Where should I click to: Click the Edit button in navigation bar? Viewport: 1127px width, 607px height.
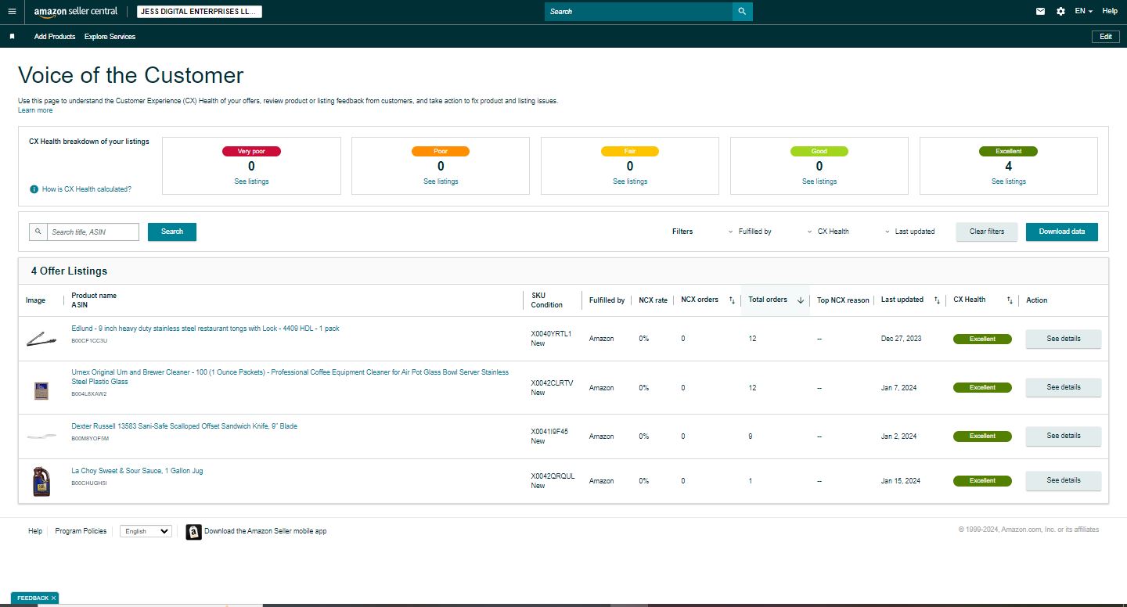1105,37
